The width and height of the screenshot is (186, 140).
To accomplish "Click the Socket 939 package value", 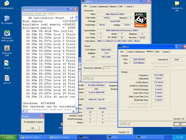I will (x=115, y=21).
